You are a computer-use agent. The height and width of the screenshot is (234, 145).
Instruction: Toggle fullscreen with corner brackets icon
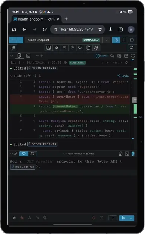(x=133, y=56)
